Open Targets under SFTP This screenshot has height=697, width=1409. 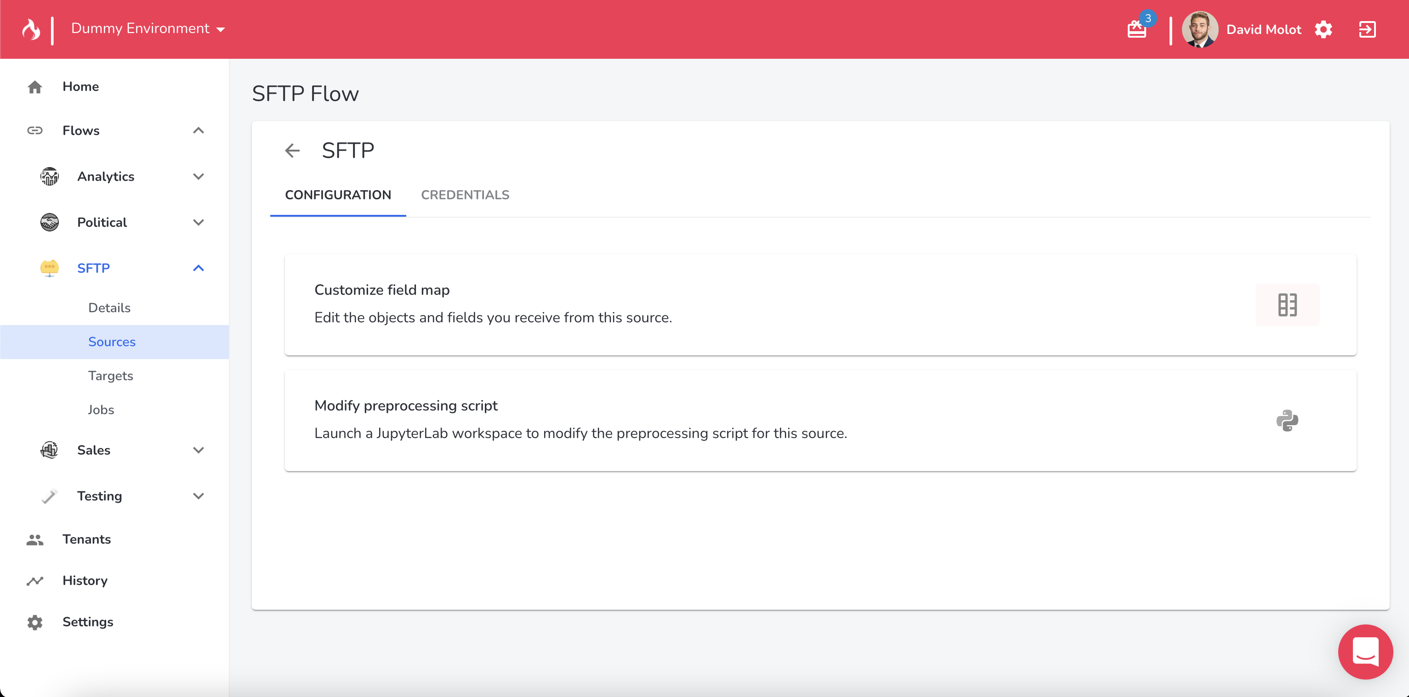pos(110,376)
